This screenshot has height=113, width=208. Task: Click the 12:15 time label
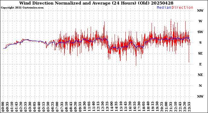coord(98,107)
